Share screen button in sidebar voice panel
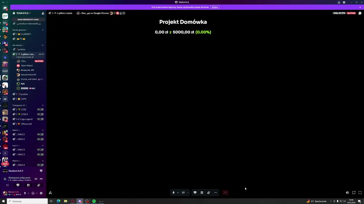 [18, 185]
